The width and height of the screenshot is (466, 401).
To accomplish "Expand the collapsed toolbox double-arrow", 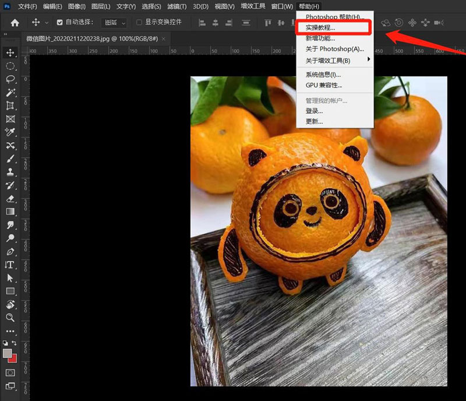I will (5, 34).
